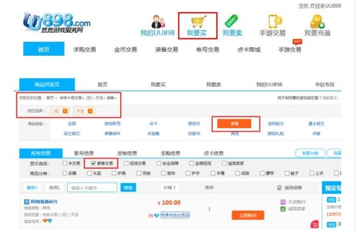This screenshot has height=233, width=356.
Task: Click the 无货赔付 purple badge icon
Action: pos(283,202)
